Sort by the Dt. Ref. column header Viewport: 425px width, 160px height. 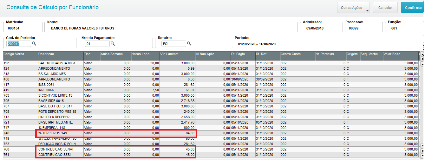(268, 56)
